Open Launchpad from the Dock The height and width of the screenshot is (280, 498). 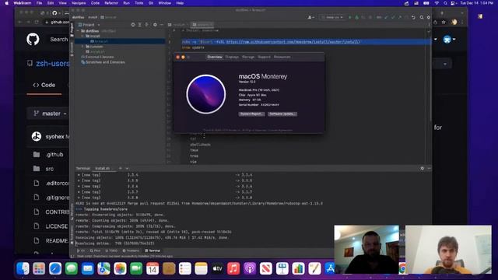[x=39, y=268]
